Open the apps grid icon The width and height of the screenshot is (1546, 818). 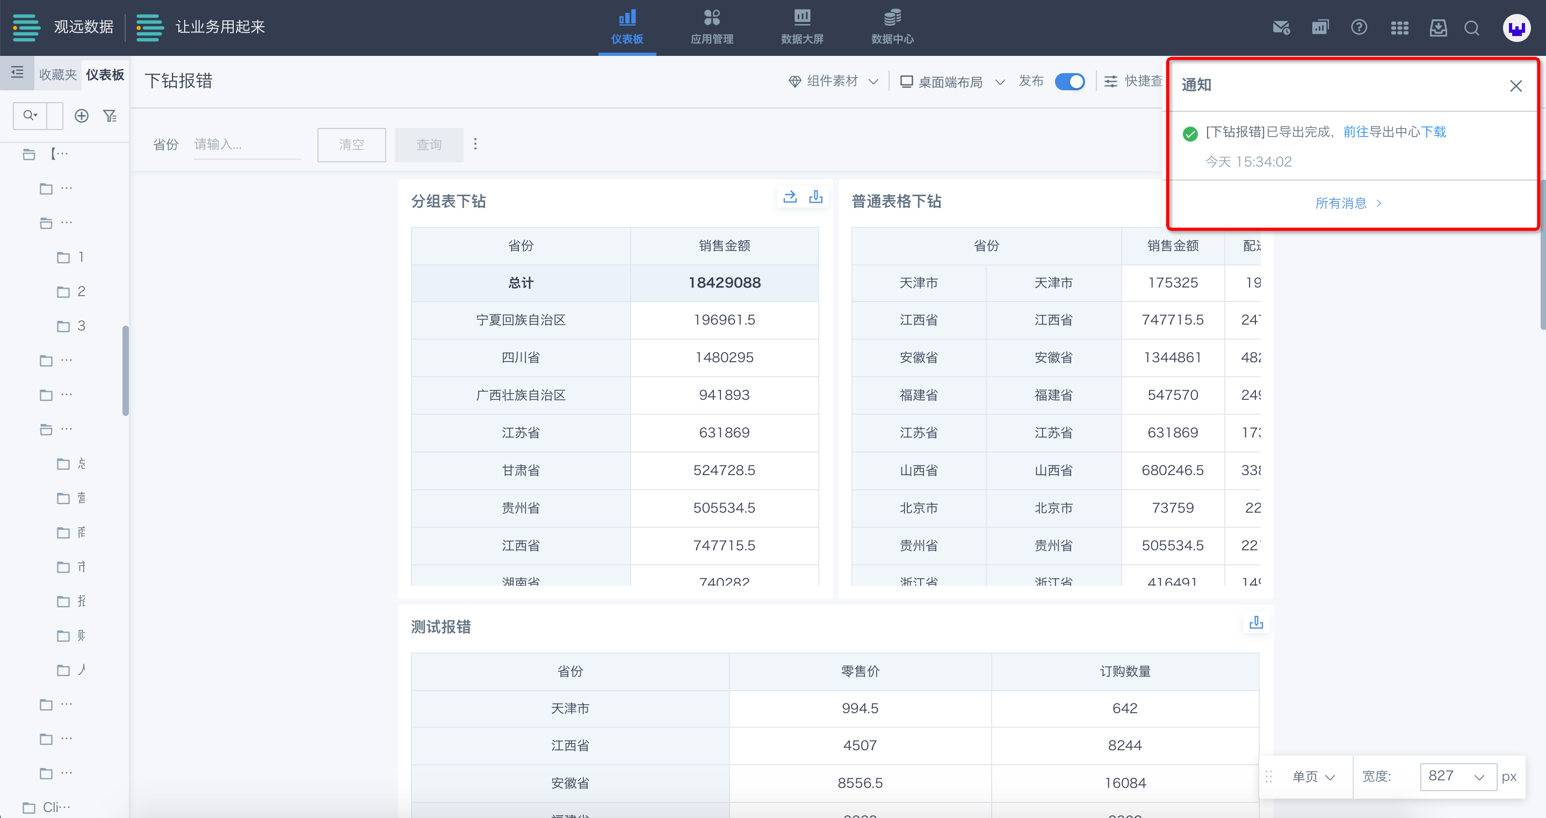point(1399,27)
